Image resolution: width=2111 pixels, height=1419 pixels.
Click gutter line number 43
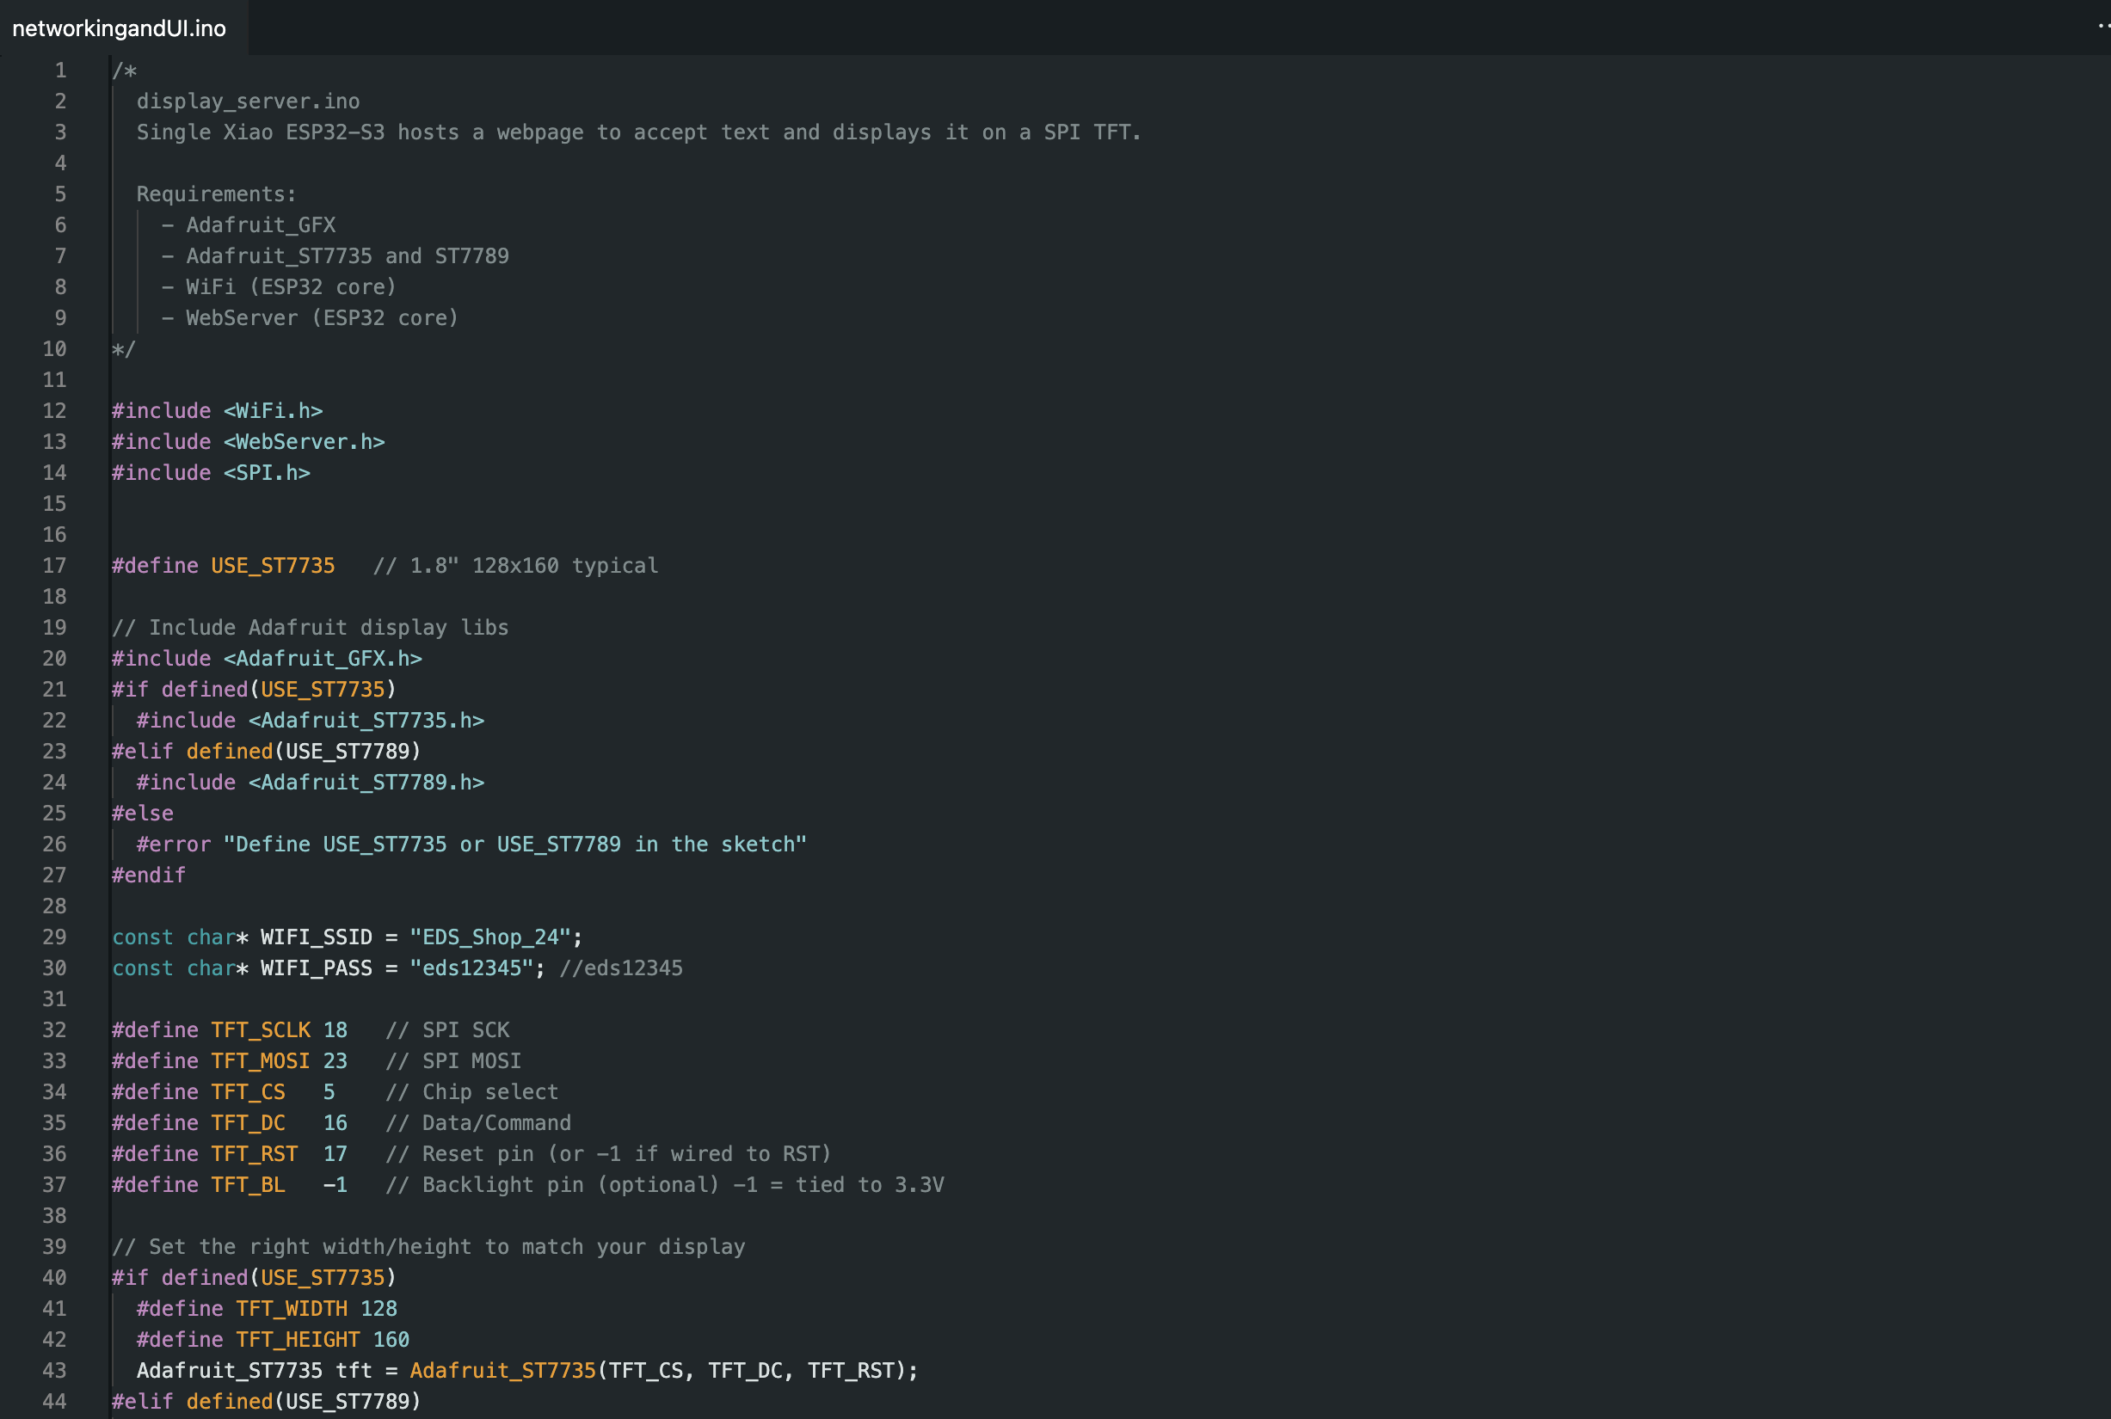point(54,1370)
